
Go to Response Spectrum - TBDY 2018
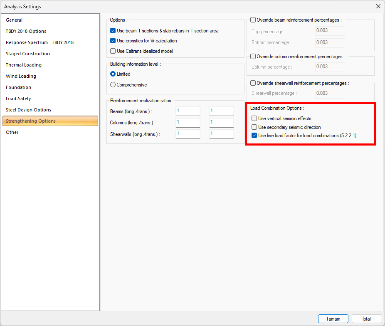39,42
